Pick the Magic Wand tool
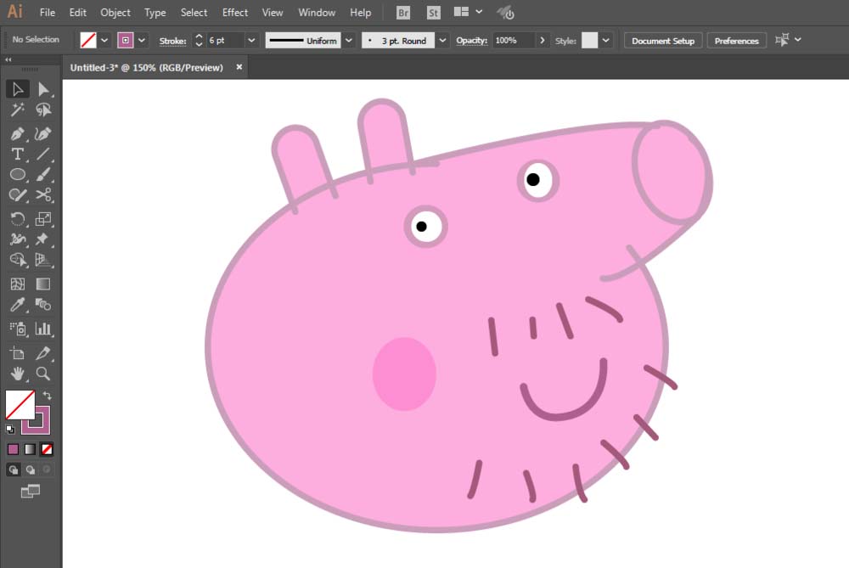 click(17, 110)
